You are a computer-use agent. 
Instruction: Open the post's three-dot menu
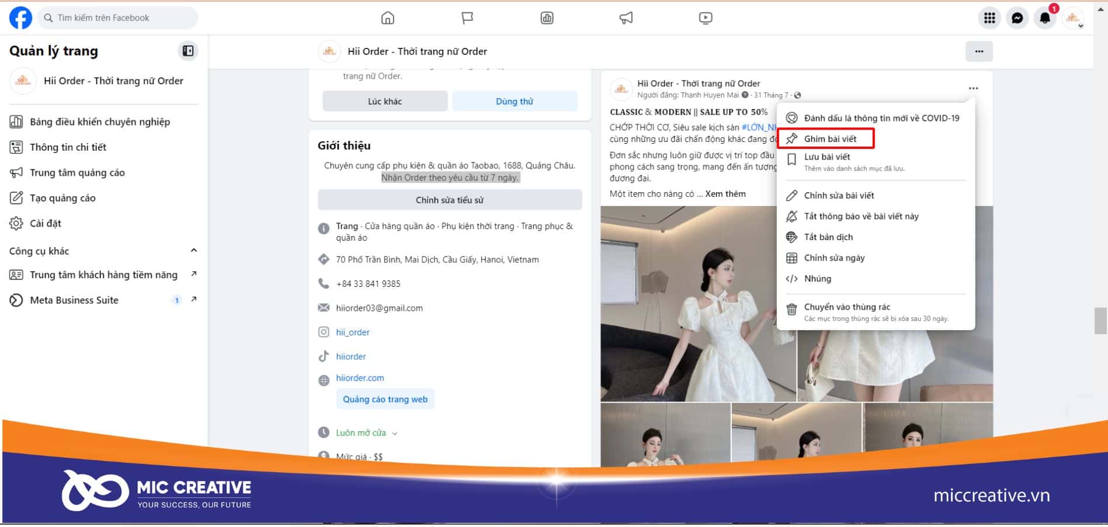[x=972, y=88]
